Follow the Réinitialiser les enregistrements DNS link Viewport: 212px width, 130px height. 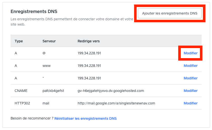click(85, 118)
